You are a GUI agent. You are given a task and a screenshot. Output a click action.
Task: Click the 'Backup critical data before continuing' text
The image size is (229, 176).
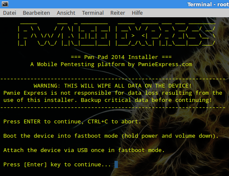click(146, 100)
